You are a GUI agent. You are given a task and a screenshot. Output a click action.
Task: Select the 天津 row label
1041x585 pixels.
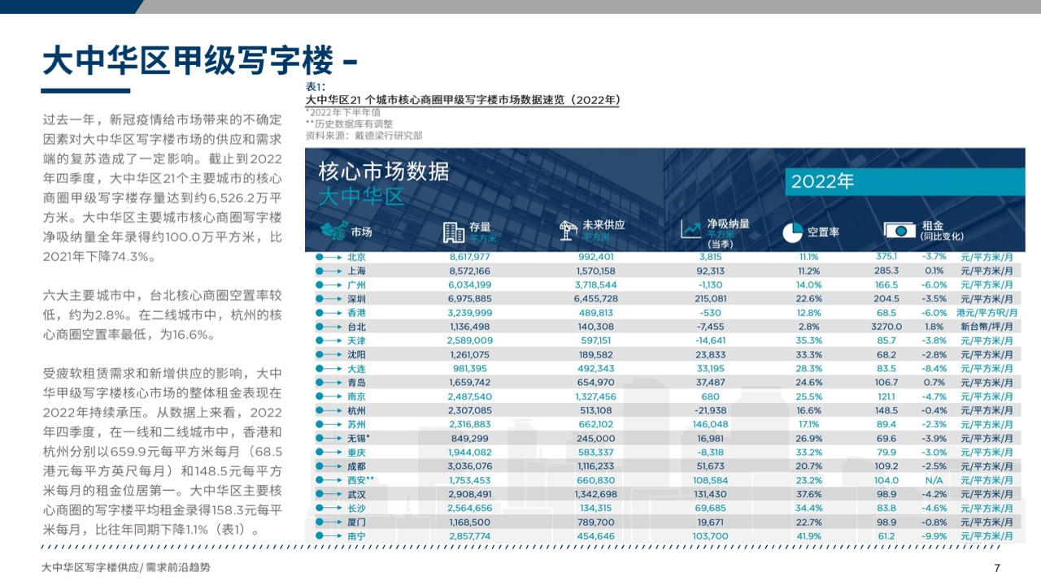[x=356, y=340]
